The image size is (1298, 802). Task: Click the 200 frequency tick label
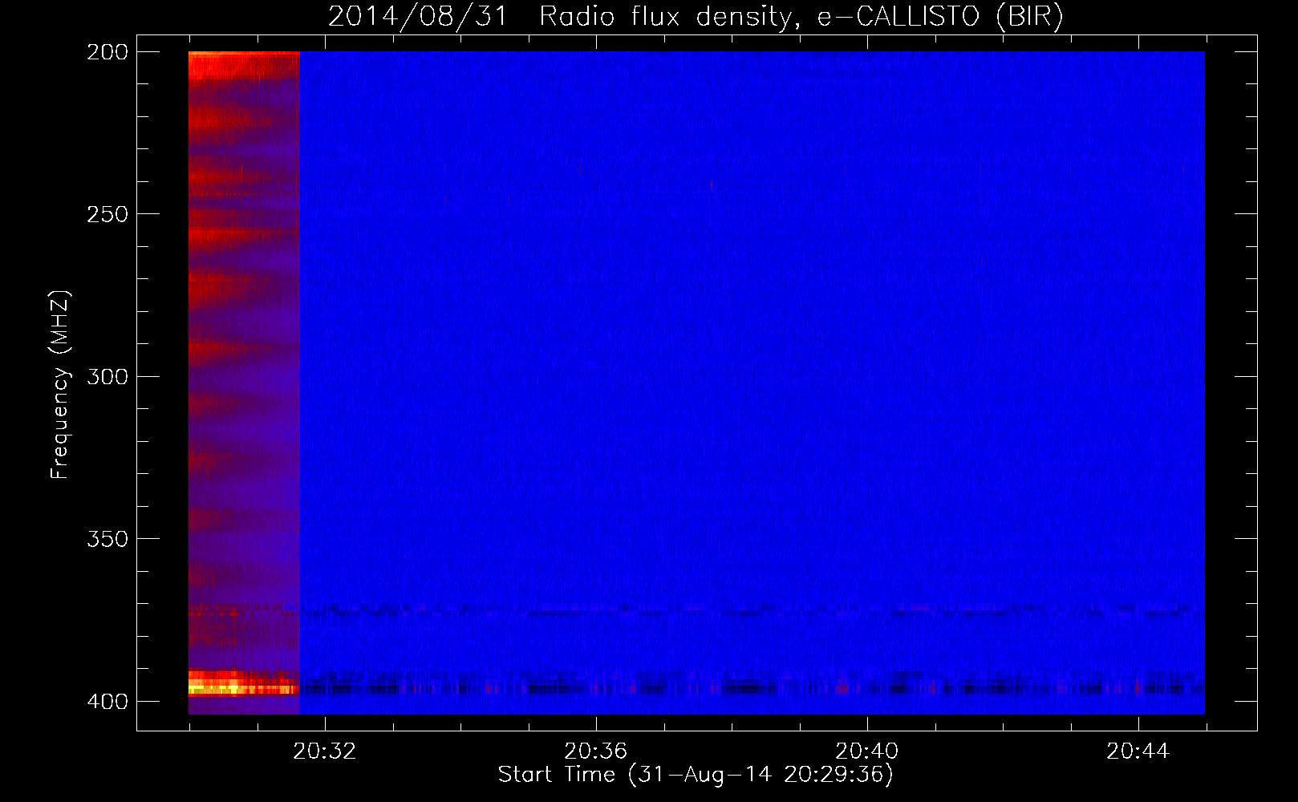tap(107, 52)
